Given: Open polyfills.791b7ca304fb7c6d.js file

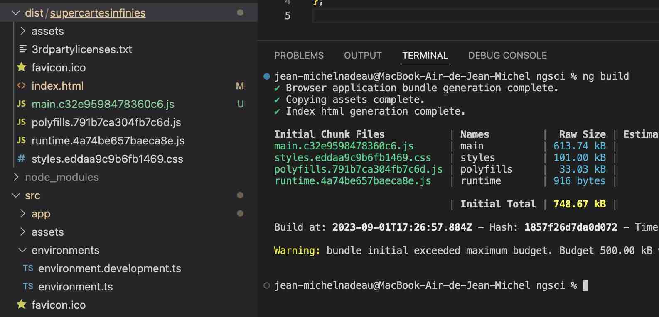Looking at the screenshot, I should [106, 122].
